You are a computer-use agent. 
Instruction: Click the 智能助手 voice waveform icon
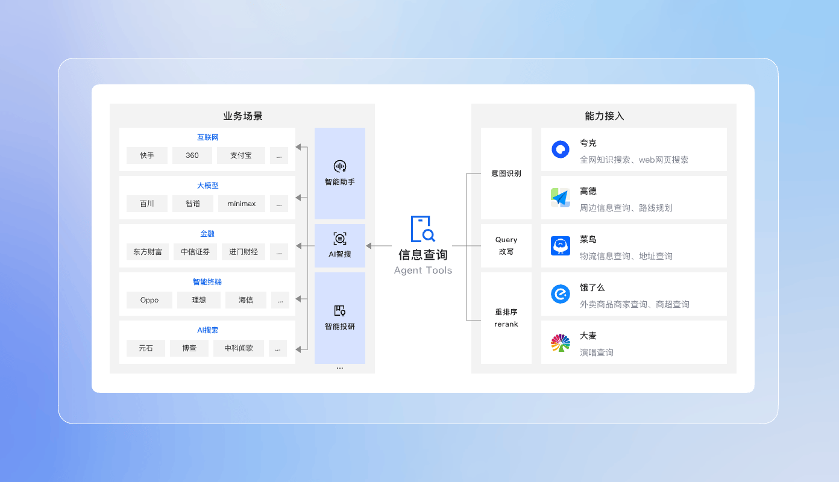pos(340,166)
